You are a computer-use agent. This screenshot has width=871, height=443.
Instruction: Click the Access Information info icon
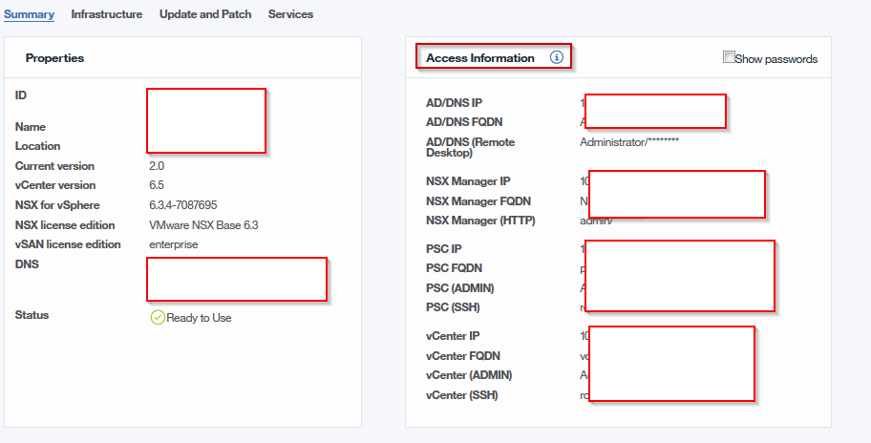click(x=557, y=58)
